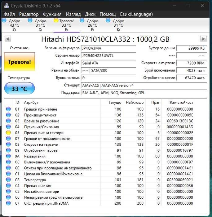Click the status orb for attribute 08
This screenshot has width=212, height=217.
tap(8, 144)
